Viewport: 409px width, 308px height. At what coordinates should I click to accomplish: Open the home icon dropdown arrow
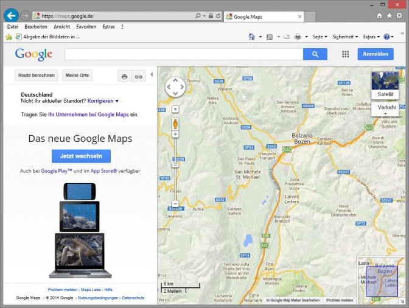coord(260,37)
